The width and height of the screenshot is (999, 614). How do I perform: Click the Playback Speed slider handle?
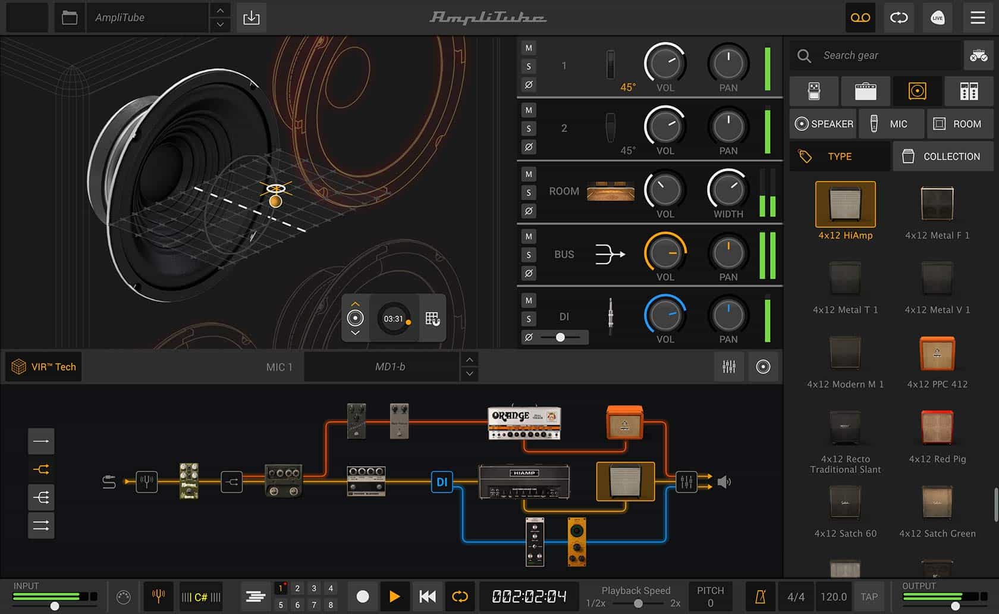point(640,603)
